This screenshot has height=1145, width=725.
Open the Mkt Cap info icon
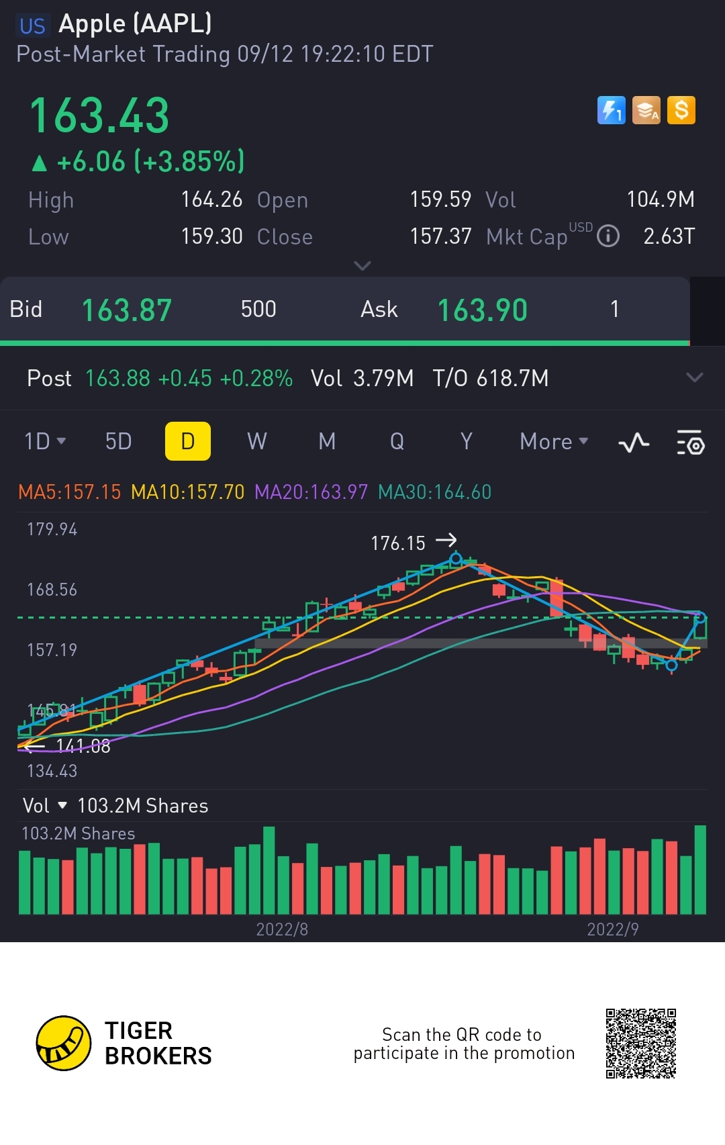pyautogui.click(x=608, y=236)
